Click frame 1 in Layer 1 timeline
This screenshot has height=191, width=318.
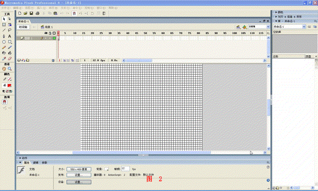coord(59,38)
